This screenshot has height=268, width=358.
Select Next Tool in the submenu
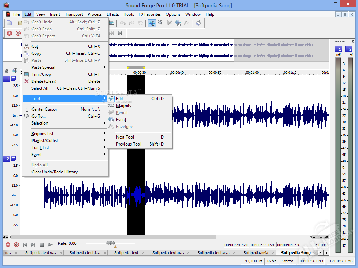pos(125,137)
